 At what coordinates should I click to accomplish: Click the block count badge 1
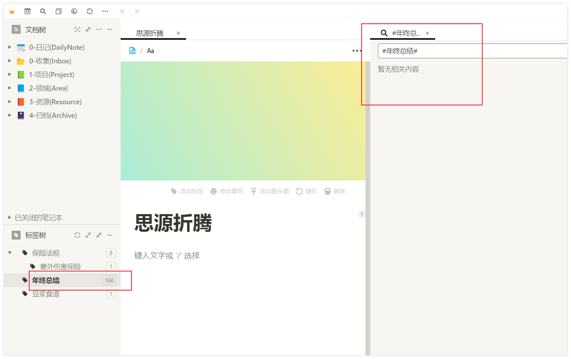362,214
